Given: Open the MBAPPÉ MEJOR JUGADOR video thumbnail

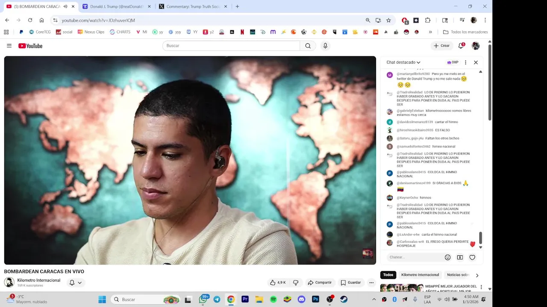Looking at the screenshot, I should point(402,288).
